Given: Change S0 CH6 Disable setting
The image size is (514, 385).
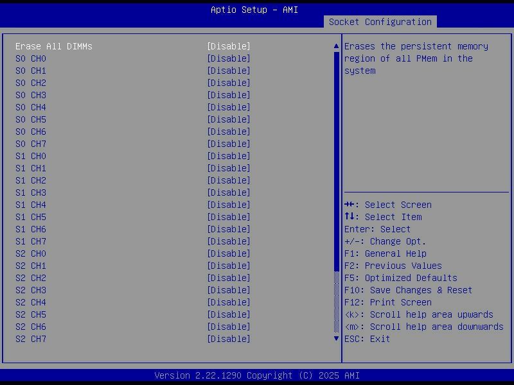Looking at the screenshot, I should point(229,132).
